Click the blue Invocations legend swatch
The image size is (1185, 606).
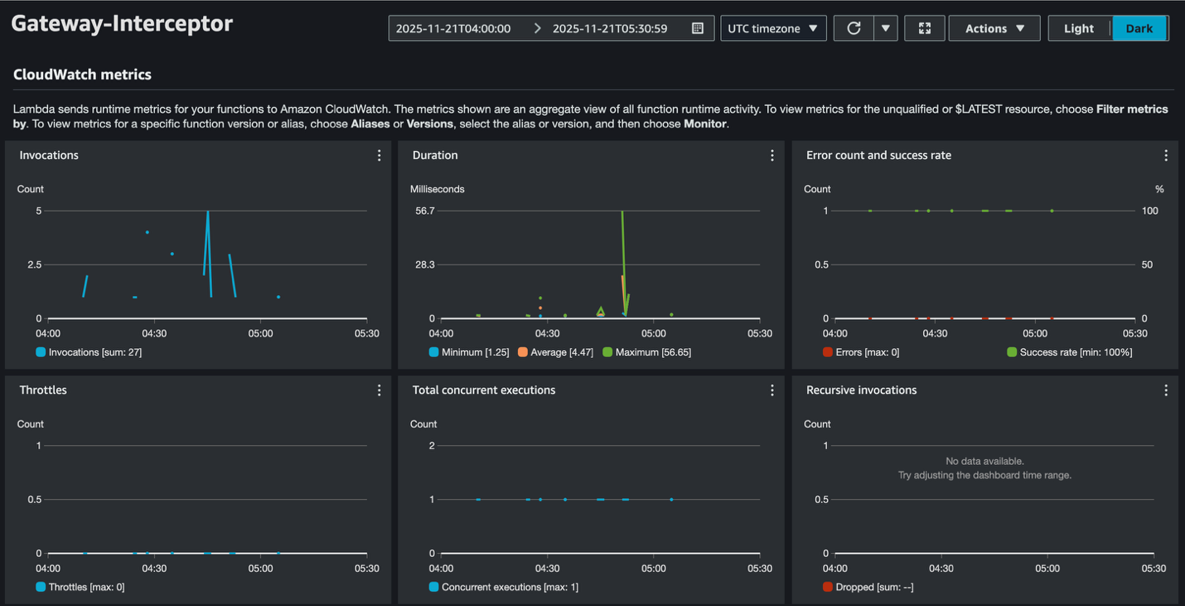pos(41,352)
